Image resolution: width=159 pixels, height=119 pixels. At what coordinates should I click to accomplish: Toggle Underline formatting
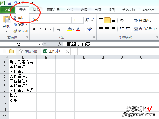coord(46,29)
